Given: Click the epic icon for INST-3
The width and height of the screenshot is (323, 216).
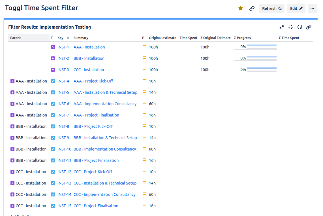Looking at the screenshot, I should (53, 70).
